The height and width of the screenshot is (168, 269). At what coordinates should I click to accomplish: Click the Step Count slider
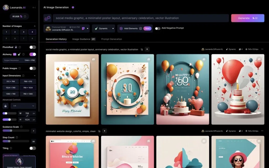[x=16, y=141]
